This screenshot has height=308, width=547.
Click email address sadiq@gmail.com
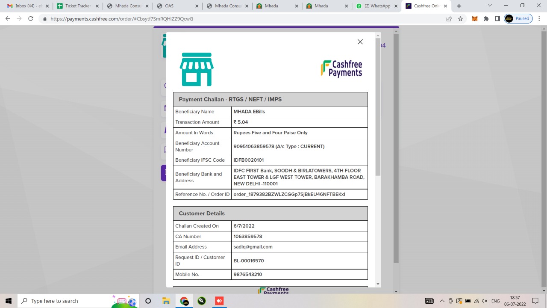point(253,247)
